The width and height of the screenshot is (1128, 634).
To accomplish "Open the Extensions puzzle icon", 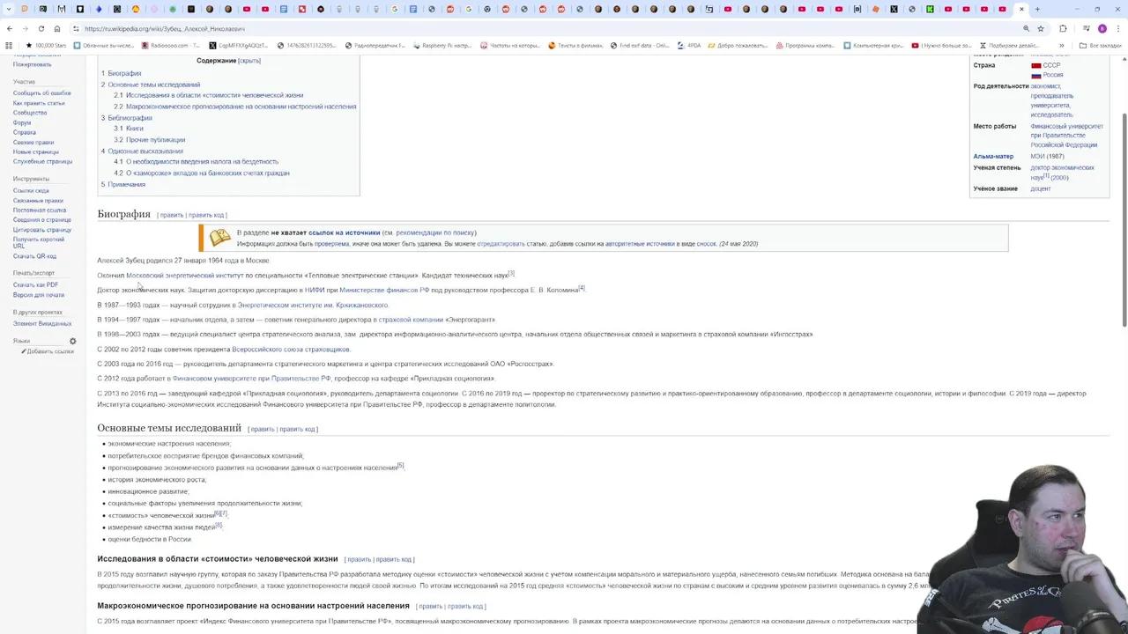I will [x=1063, y=28].
